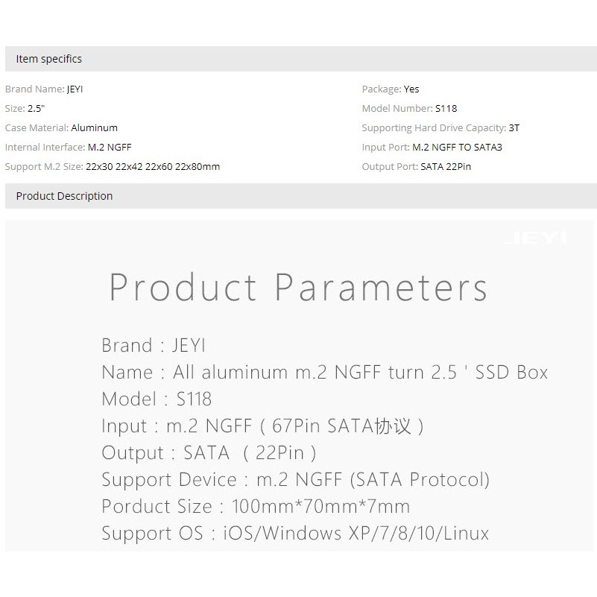This screenshot has width=597, height=597.
Task: Click the Case Material Aluminum entry
Action: click(94, 128)
